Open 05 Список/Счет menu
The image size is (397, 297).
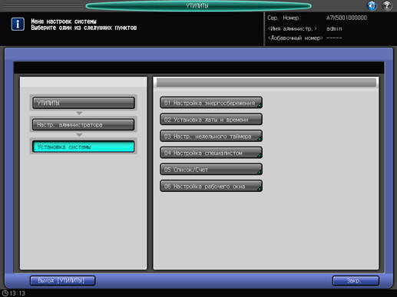[x=211, y=170]
